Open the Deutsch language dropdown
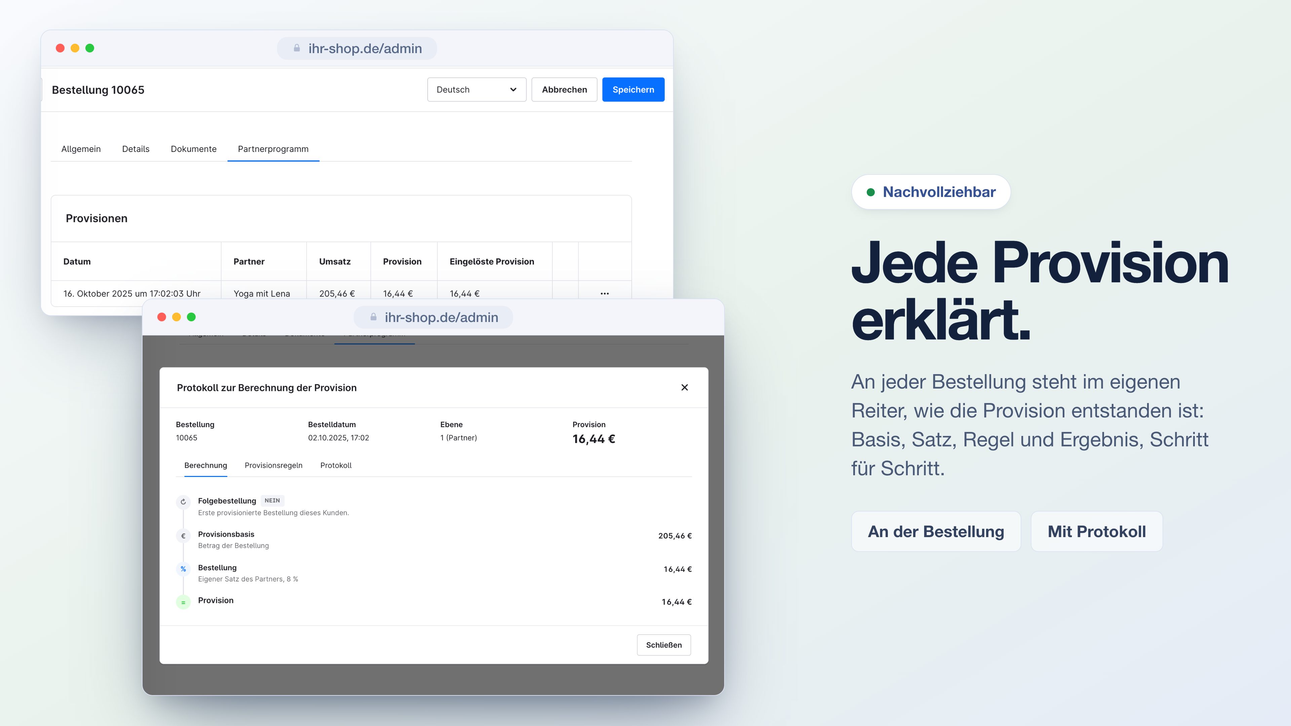This screenshot has width=1291, height=726. coord(477,90)
